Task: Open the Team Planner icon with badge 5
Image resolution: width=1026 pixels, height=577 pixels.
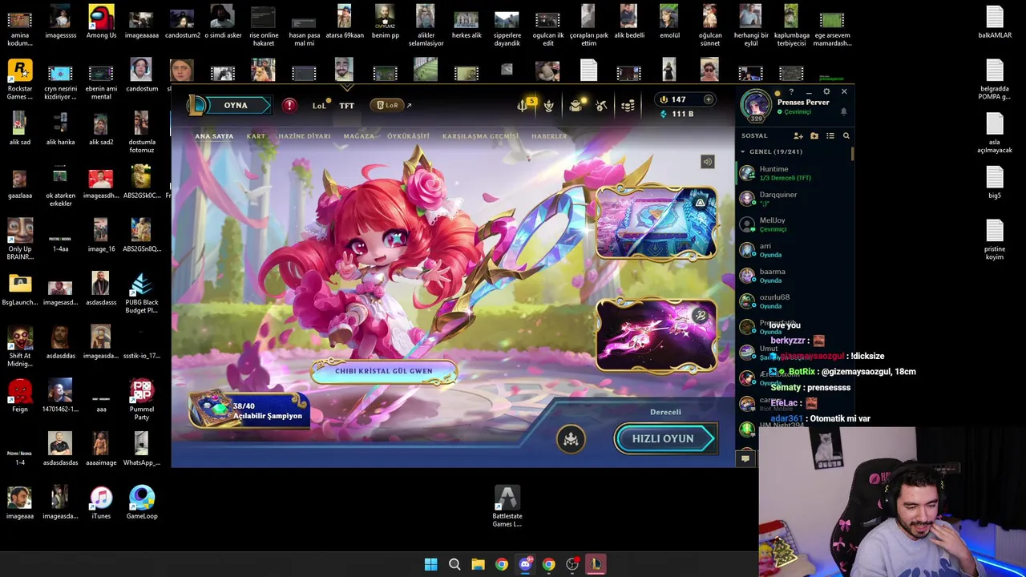Action: [x=524, y=105]
